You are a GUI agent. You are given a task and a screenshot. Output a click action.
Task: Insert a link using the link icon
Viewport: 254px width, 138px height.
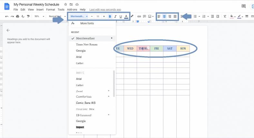point(139,16)
